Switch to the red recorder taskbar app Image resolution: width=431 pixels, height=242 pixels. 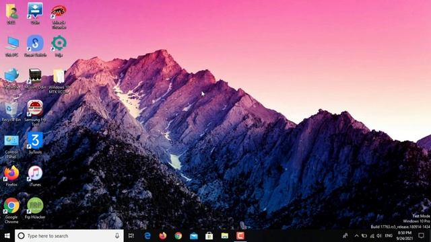(x=240, y=236)
